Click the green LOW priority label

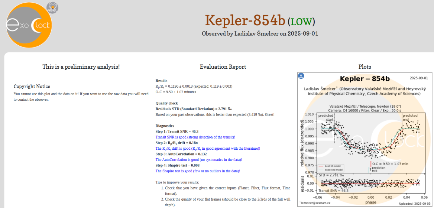pyautogui.click(x=302, y=22)
